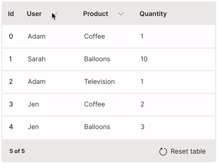217x163 pixels.
Task: Click the 5 of 5 row count
Action: pos(17,151)
